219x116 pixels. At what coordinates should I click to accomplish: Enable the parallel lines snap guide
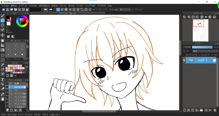(x=62, y=10)
